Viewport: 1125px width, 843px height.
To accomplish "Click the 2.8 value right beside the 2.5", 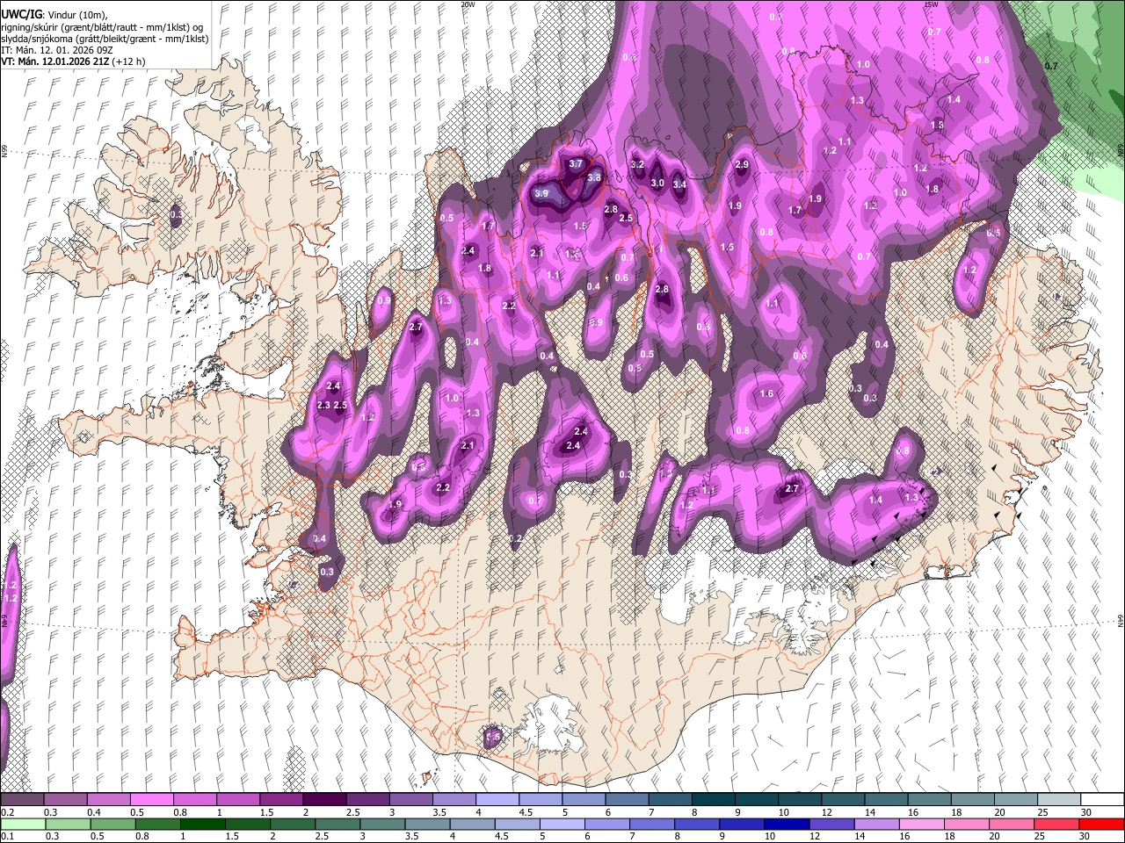I will pos(612,210).
